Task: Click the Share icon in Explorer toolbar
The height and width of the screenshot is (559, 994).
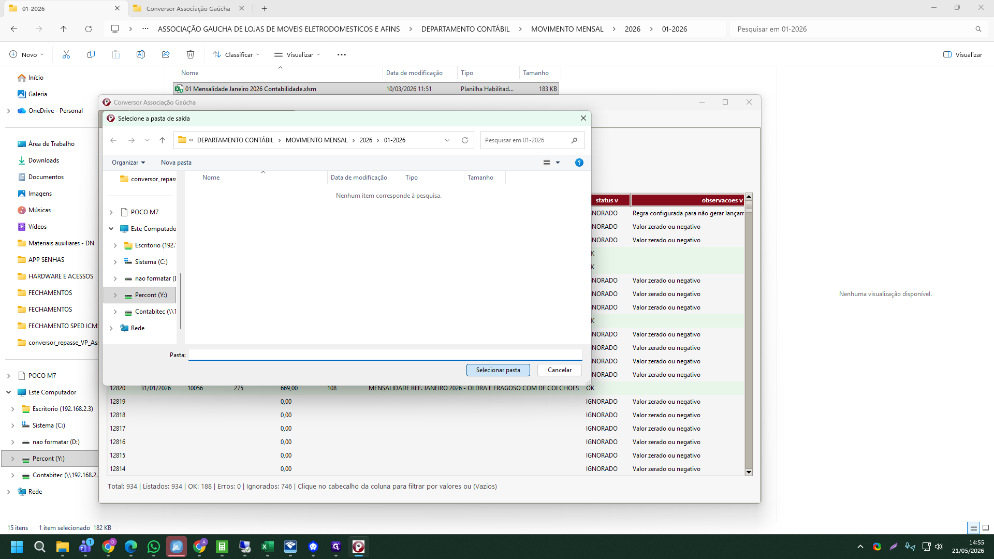Action: point(166,54)
